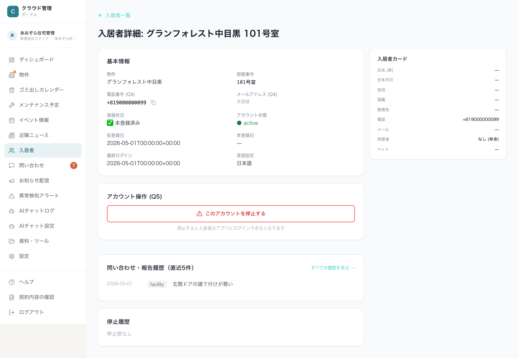The width and height of the screenshot is (518, 358).
Task: Click the 異常検知アラート warning triangle icon
Action: [12, 196]
